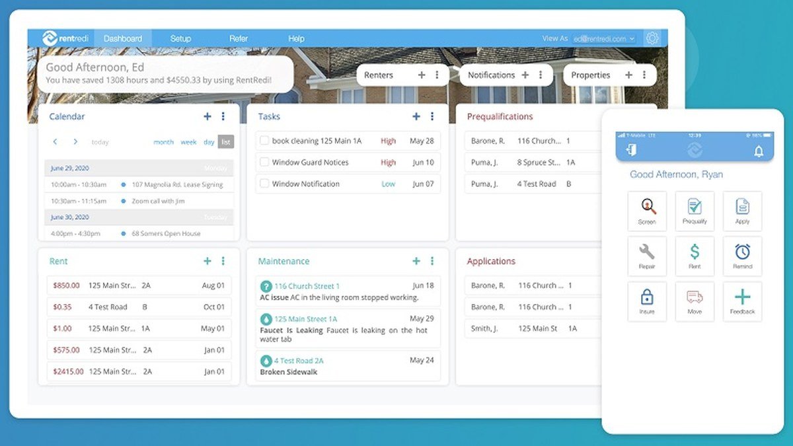Select the $575.00 rent row
Screen dimensions: 793x446
[x=139, y=350]
